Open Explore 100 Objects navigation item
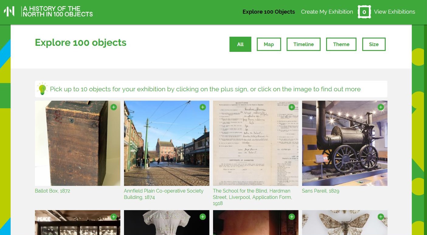The width and height of the screenshot is (427, 235). click(269, 12)
